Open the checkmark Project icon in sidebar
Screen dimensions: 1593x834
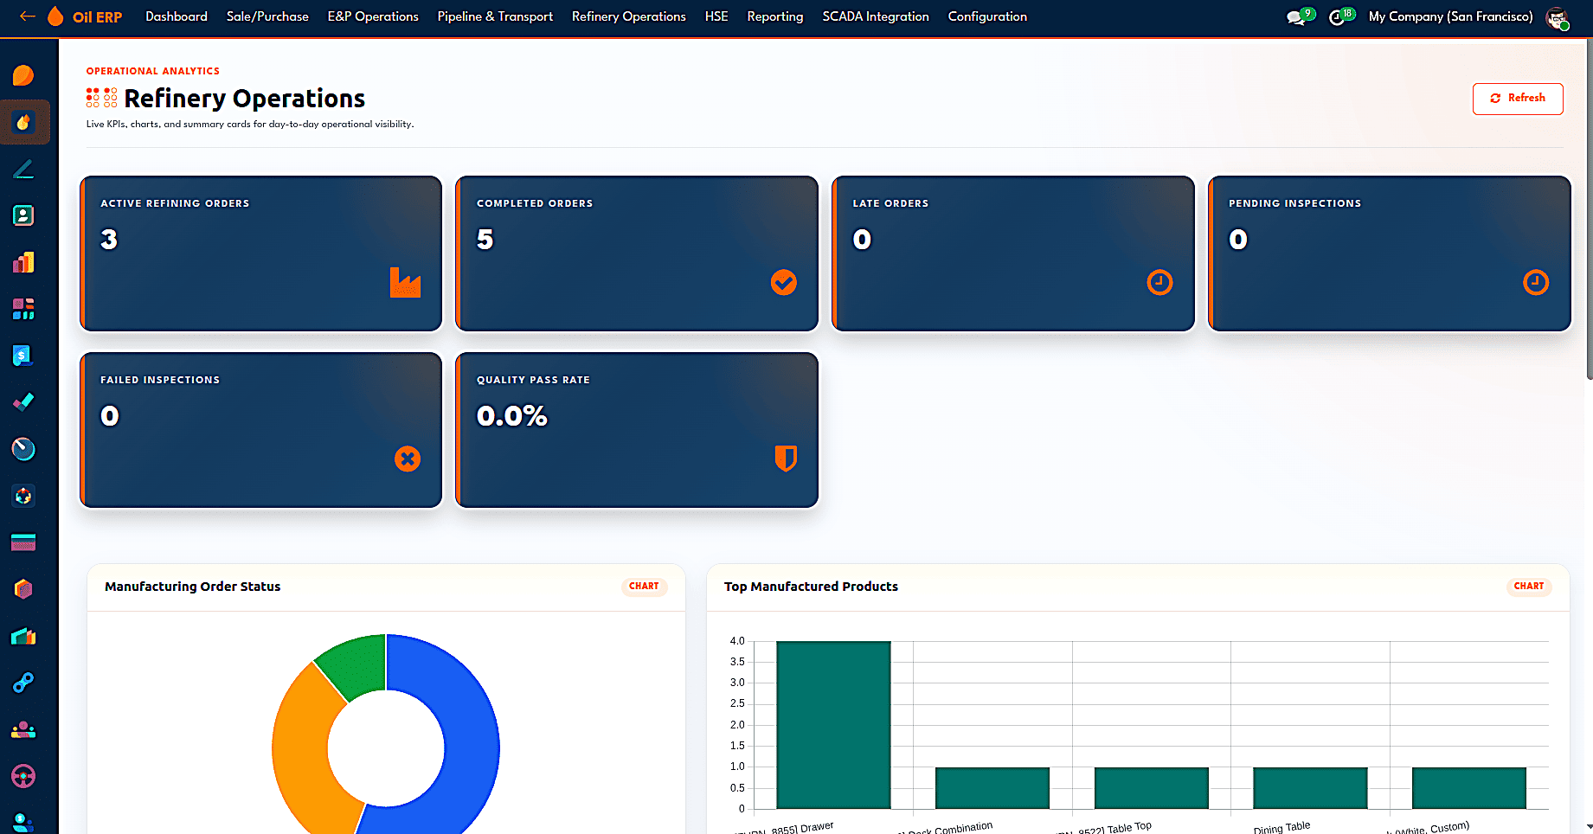pyautogui.click(x=23, y=402)
